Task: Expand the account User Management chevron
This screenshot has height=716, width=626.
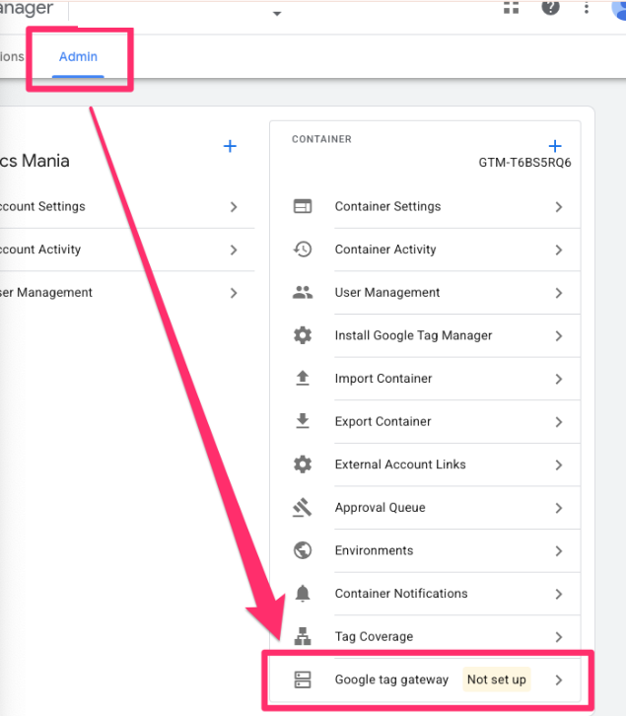Action: click(234, 293)
